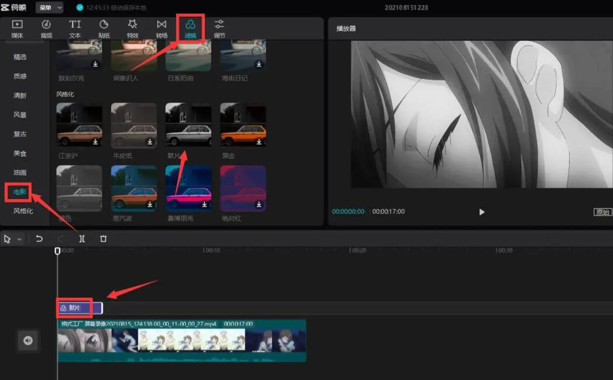Choose the 油画 filter category

pyautogui.click(x=20, y=172)
